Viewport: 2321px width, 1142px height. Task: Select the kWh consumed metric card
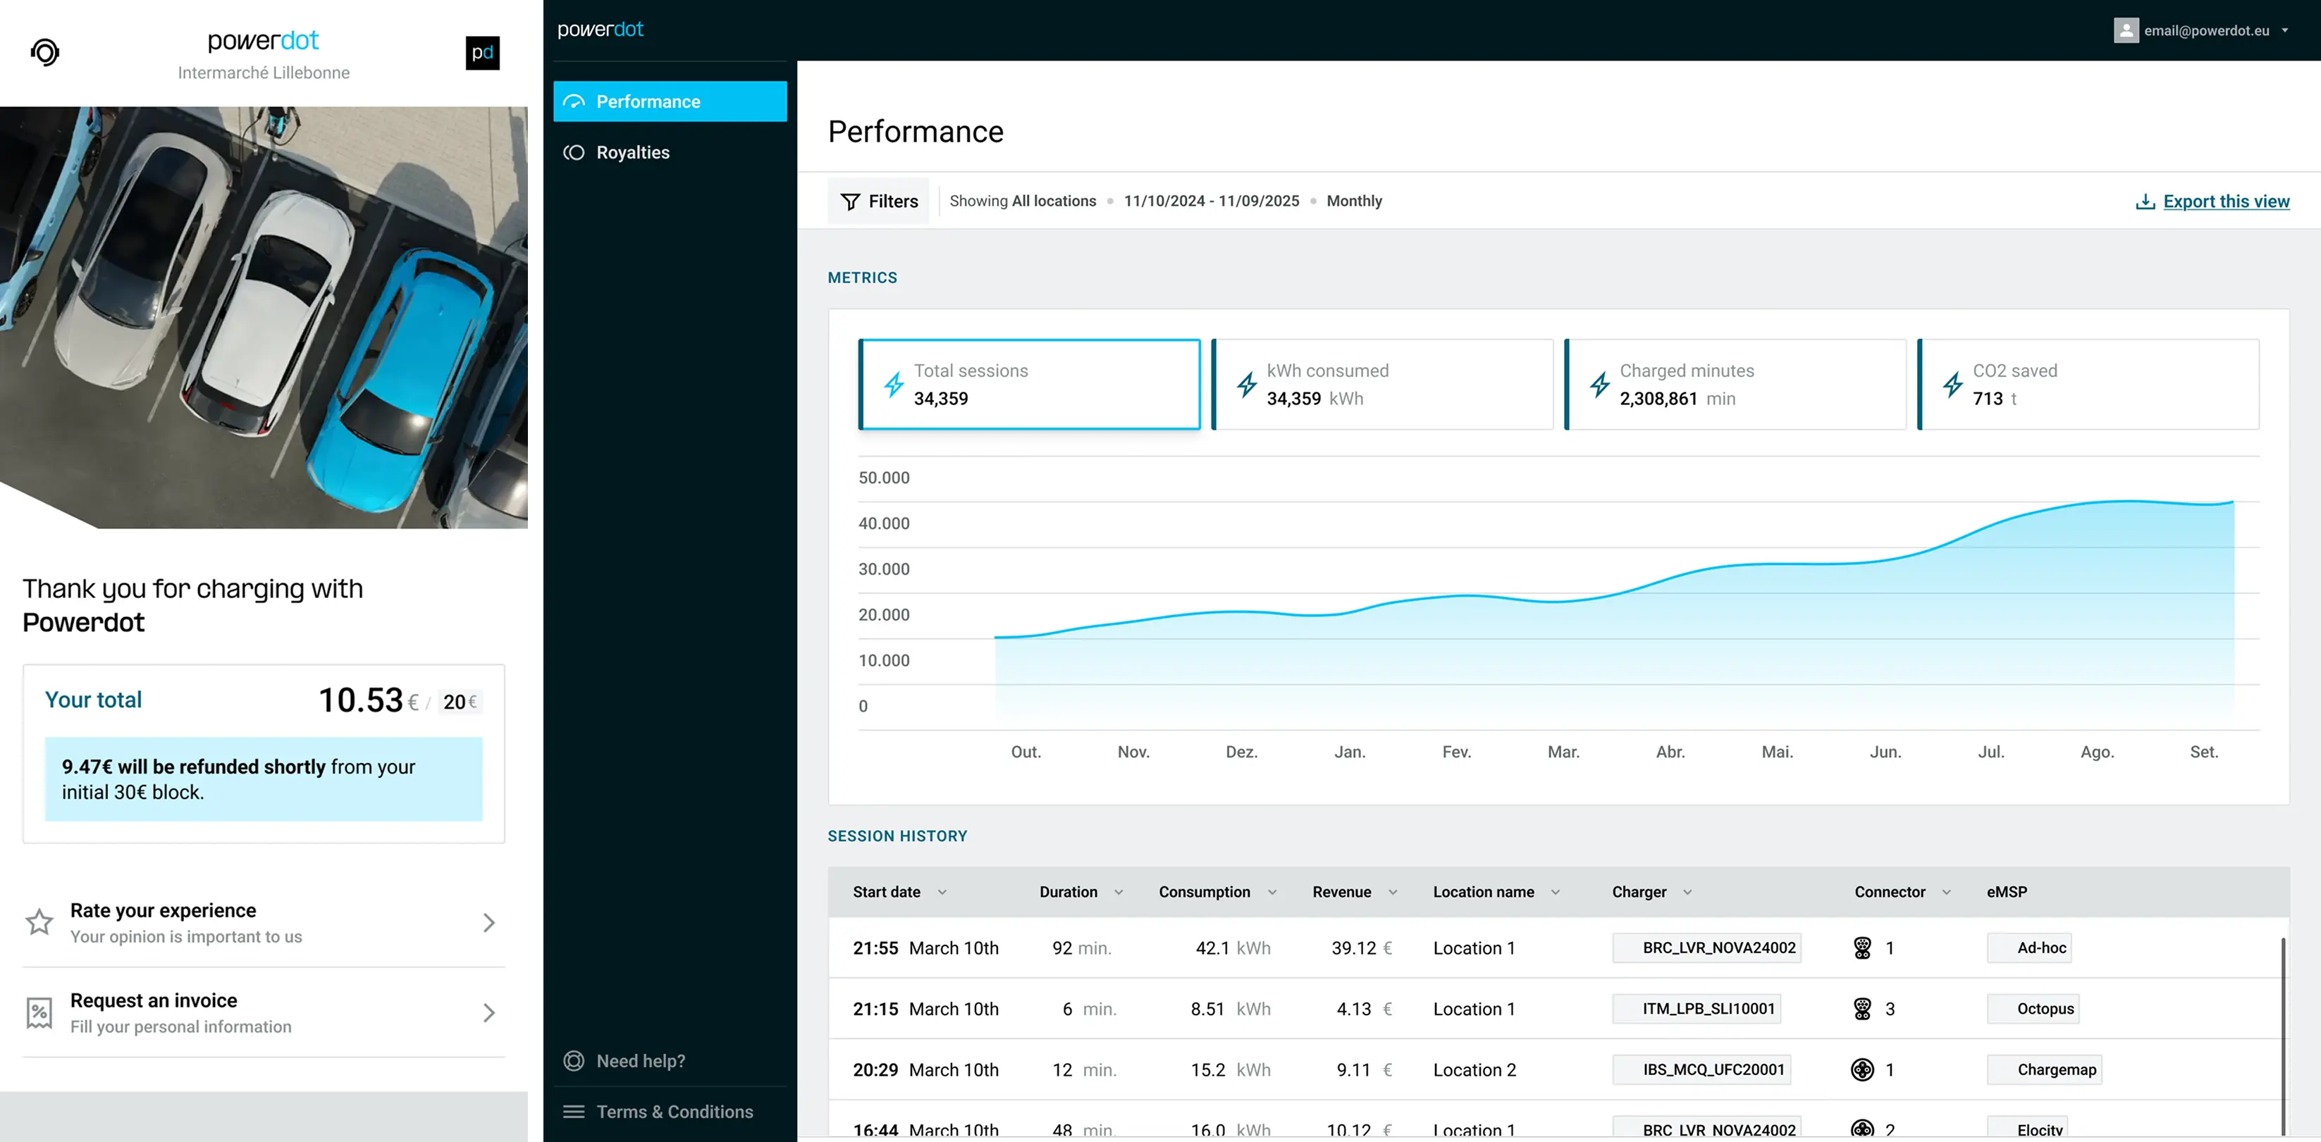click(1382, 385)
